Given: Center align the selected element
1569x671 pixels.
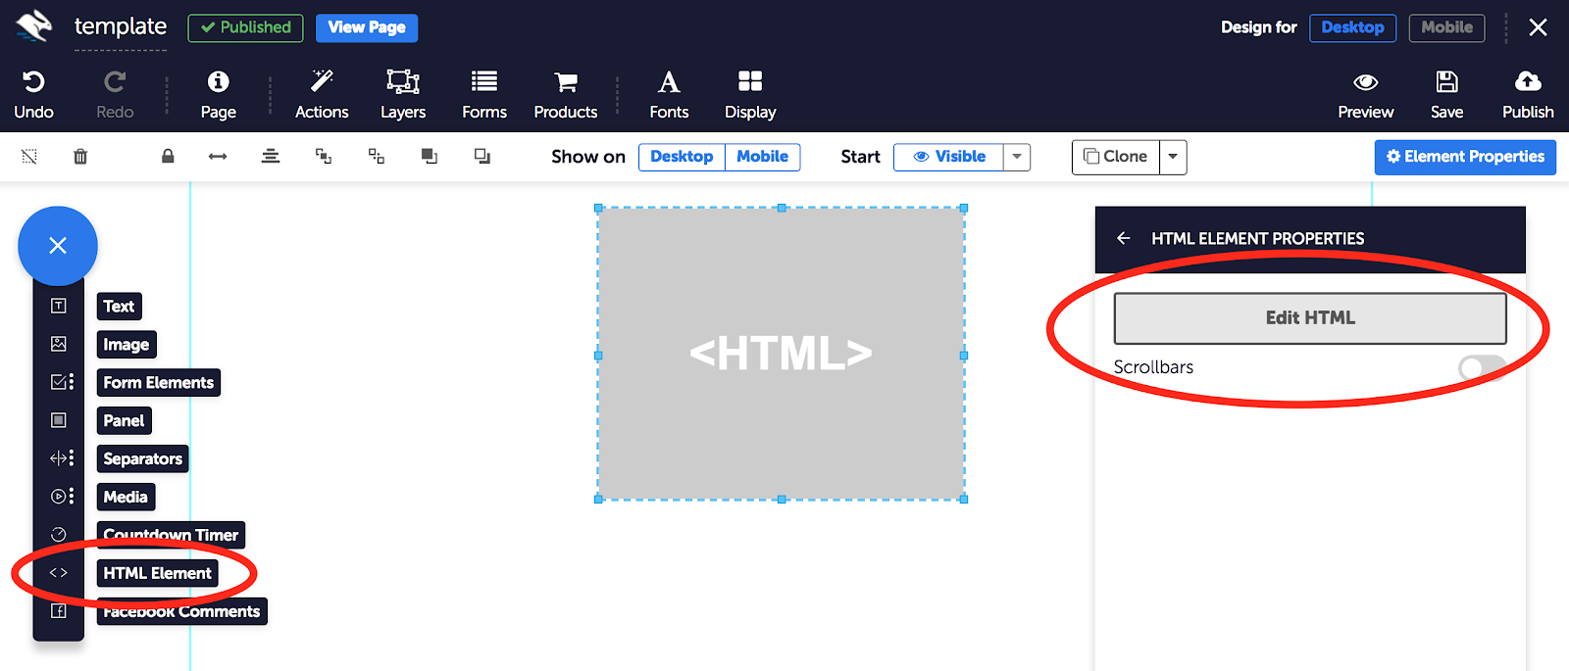Looking at the screenshot, I should 271,156.
